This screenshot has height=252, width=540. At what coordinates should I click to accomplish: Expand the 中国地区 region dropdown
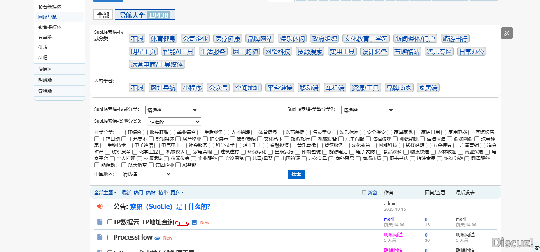[x=146, y=174]
